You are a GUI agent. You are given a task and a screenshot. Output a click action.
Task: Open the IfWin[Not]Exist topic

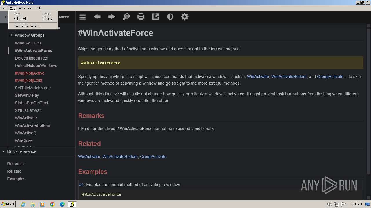(28, 80)
